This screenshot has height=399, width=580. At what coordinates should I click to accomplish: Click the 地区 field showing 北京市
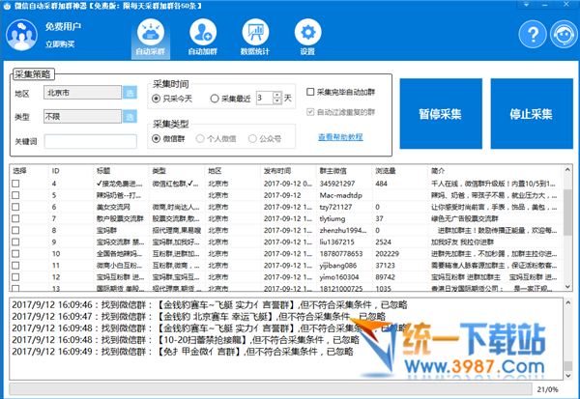(82, 93)
